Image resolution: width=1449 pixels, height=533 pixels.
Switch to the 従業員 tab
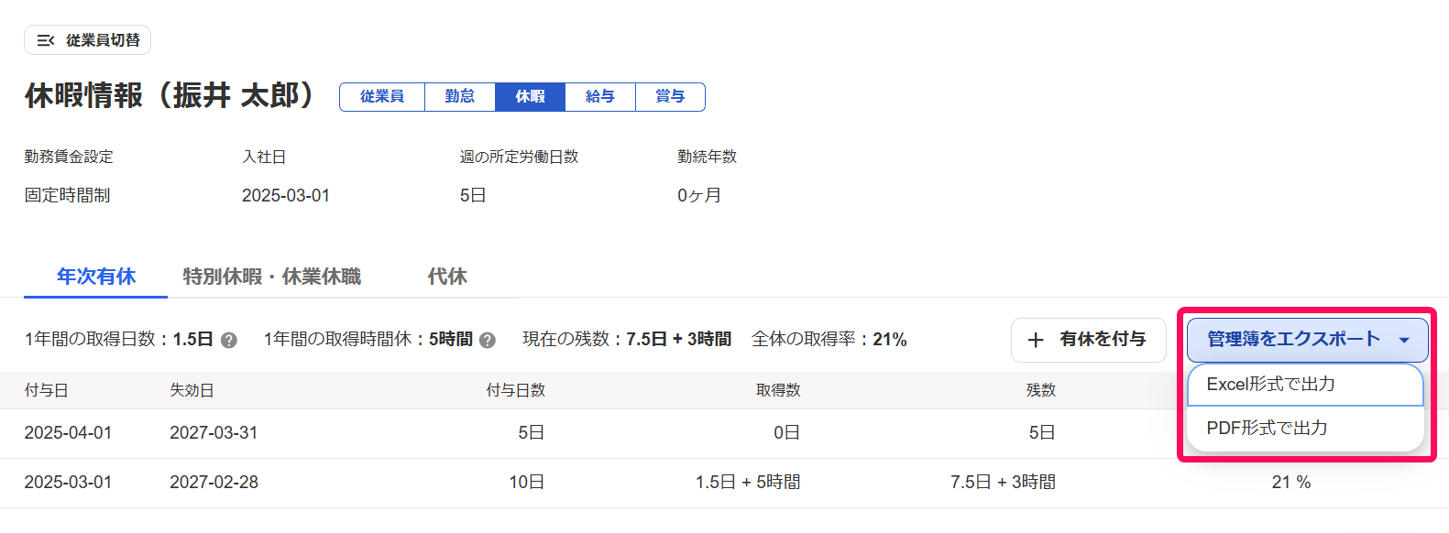tap(382, 96)
